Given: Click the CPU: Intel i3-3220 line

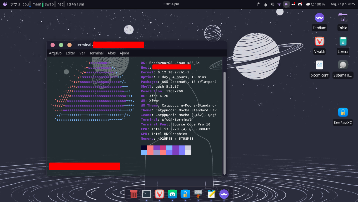Looking at the screenshot, I should click(176, 129).
